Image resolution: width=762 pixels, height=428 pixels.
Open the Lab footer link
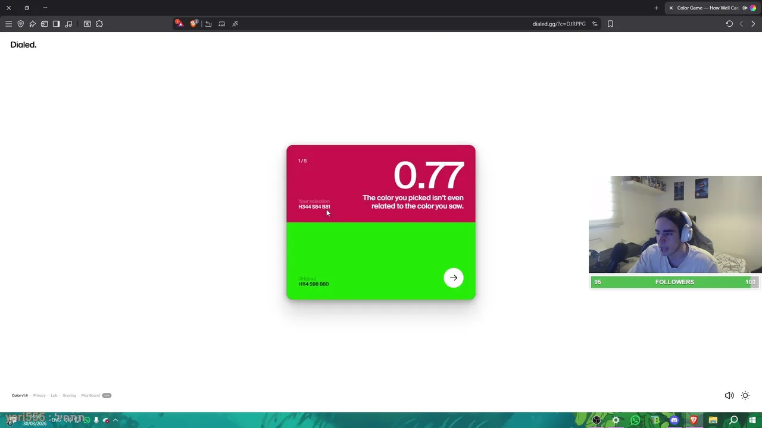click(x=54, y=395)
